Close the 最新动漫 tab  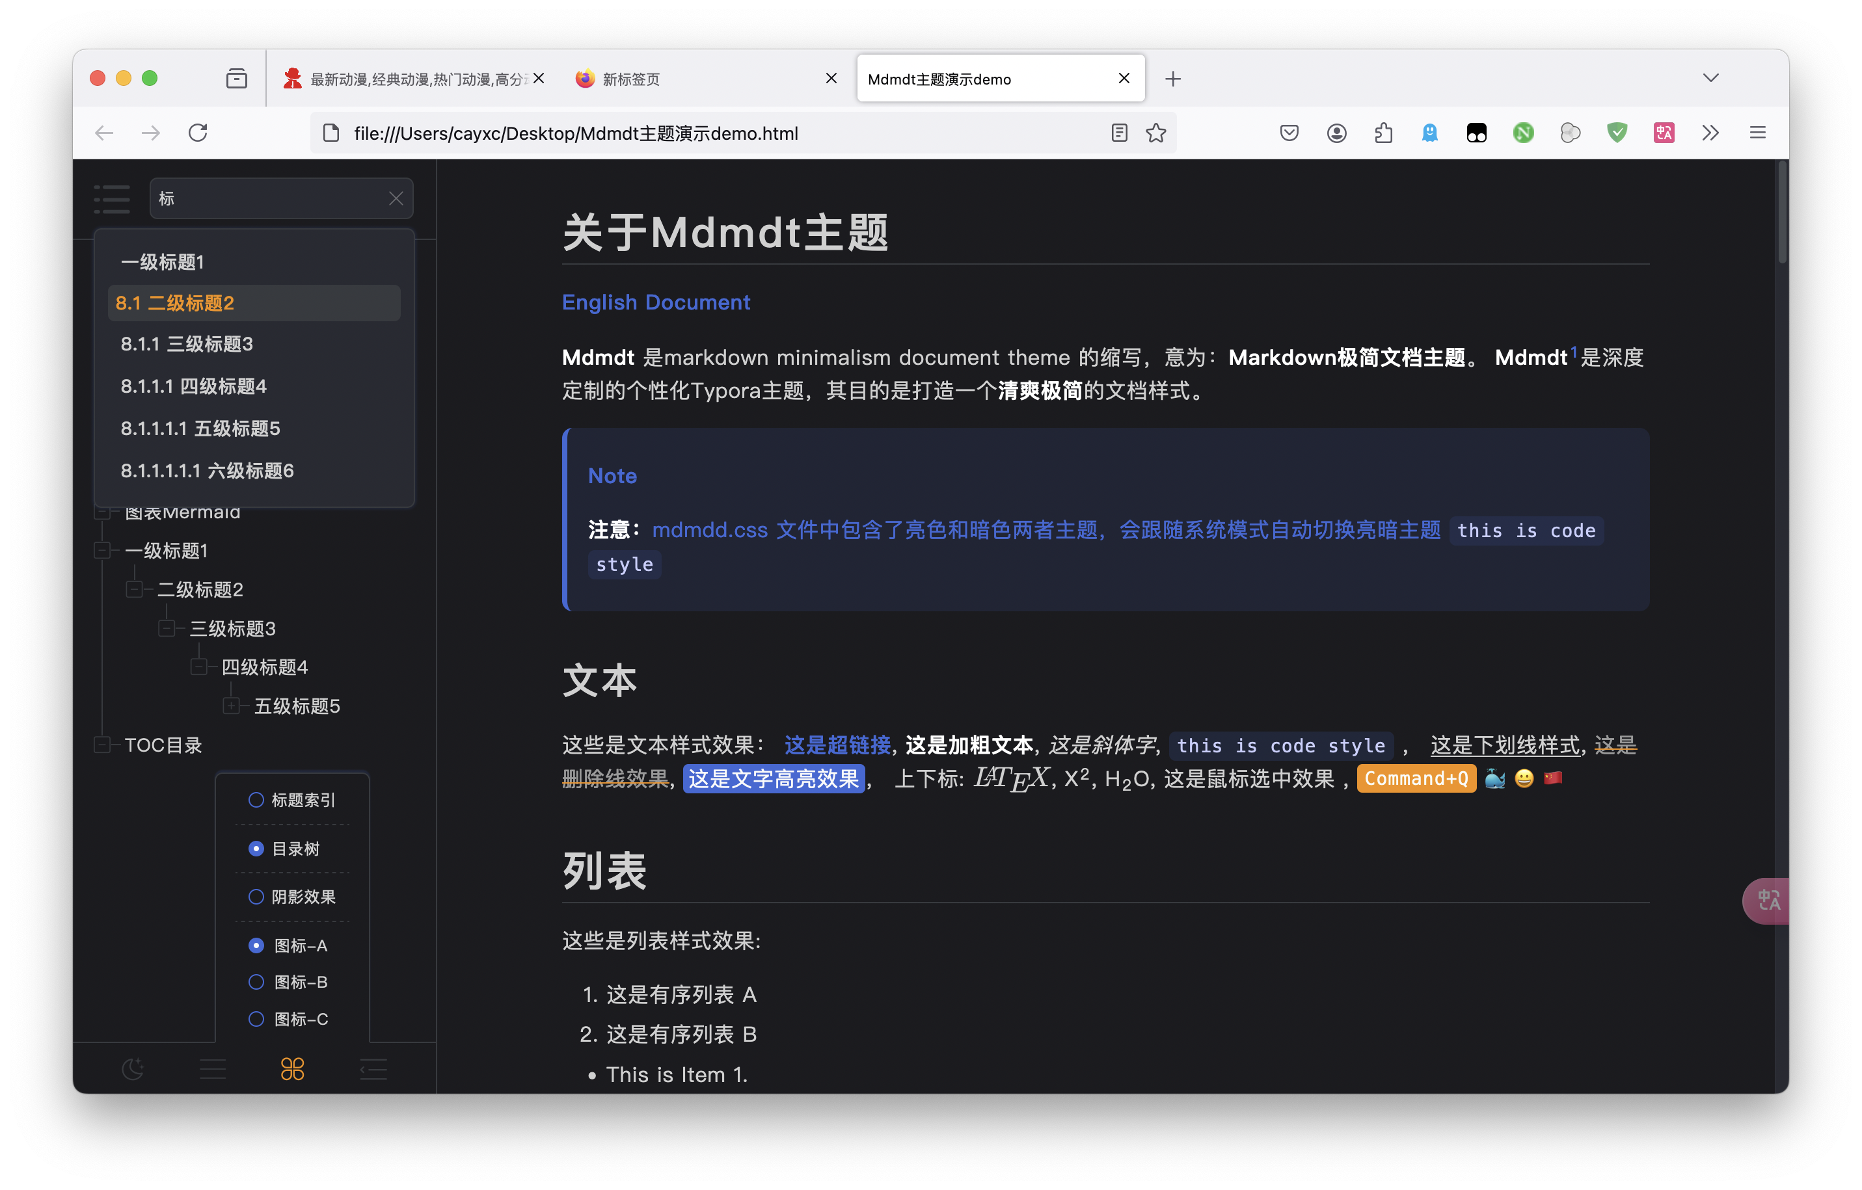point(539,78)
